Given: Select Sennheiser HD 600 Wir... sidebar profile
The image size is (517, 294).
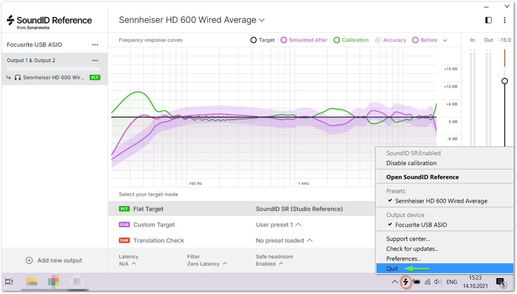Looking at the screenshot, I should (55, 78).
